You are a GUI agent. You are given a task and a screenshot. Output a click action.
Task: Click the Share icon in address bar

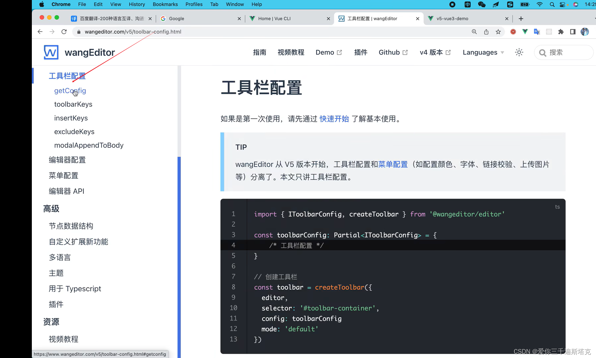tap(486, 31)
